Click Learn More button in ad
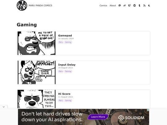Screen dimensions: 167x125 tap(98, 117)
